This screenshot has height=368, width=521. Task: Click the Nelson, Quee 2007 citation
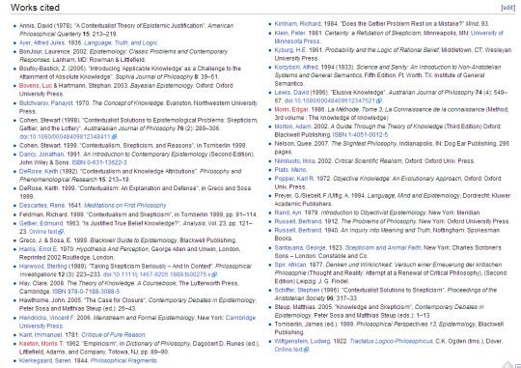392,148
